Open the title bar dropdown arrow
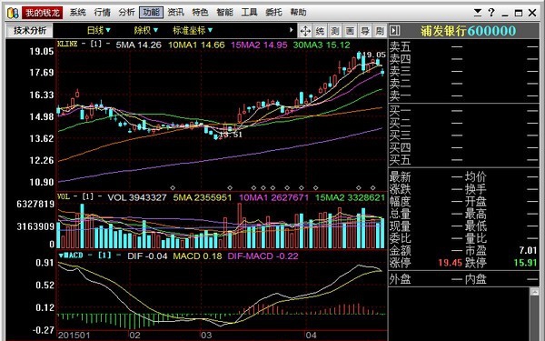The image size is (545, 341). click(478, 13)
